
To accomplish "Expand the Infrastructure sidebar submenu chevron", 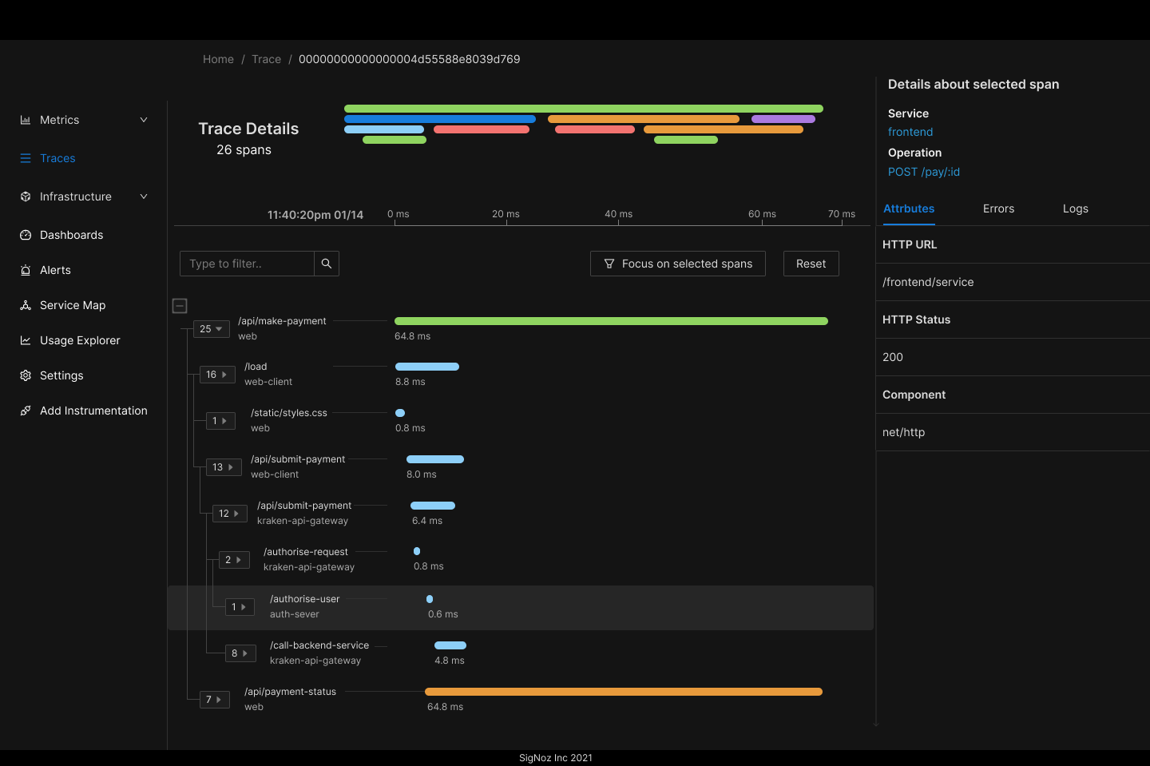I will 144,196.
